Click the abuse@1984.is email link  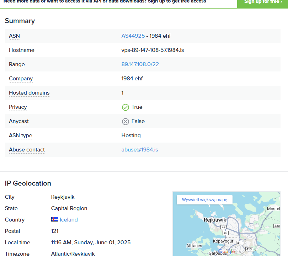[x=140, y=150]
